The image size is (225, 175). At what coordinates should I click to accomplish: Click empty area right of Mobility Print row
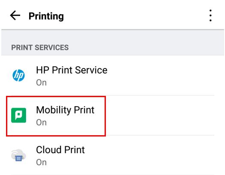tap(161, 115)
